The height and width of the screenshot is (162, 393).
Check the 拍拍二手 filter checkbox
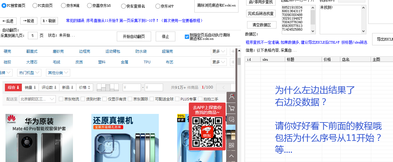tap(200, 99)
